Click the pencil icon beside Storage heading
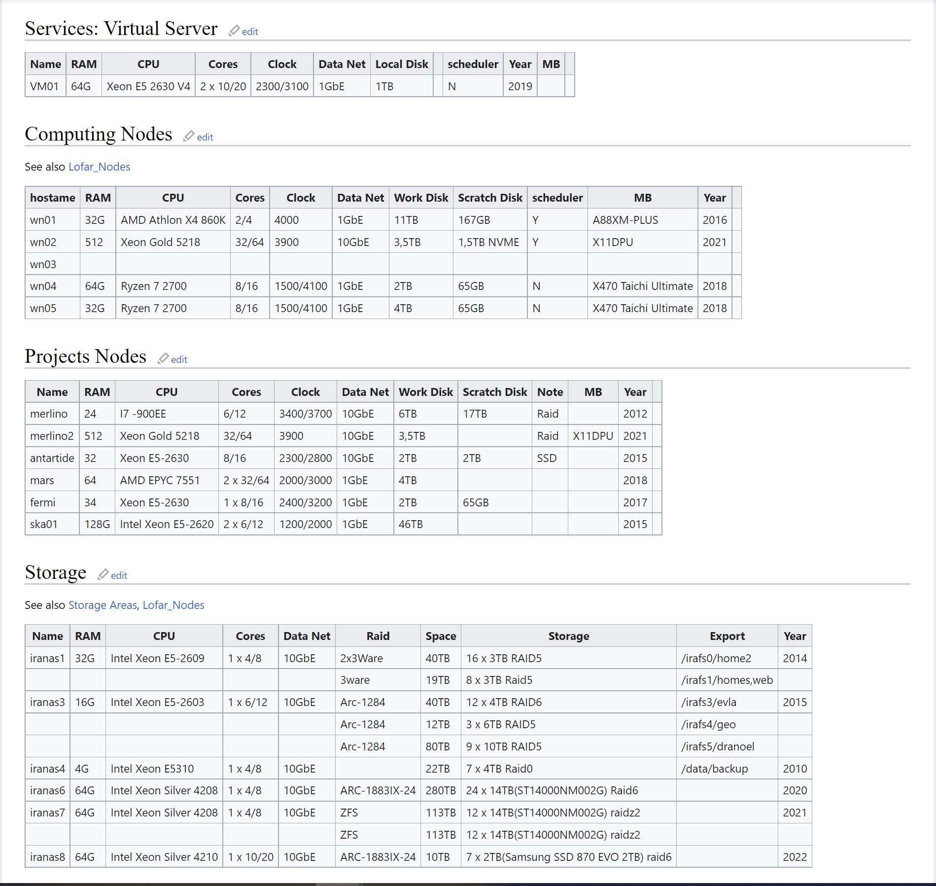 click(103, 574)
